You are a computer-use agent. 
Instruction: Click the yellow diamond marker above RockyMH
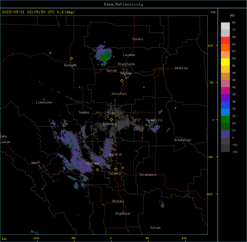click(x=71, y=59)
